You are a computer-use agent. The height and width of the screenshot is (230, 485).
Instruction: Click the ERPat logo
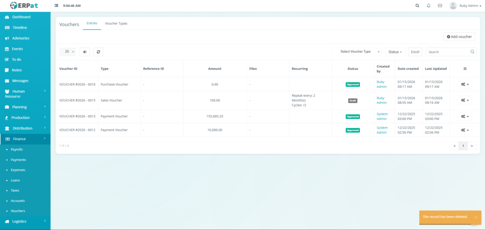tap(25, 6)
